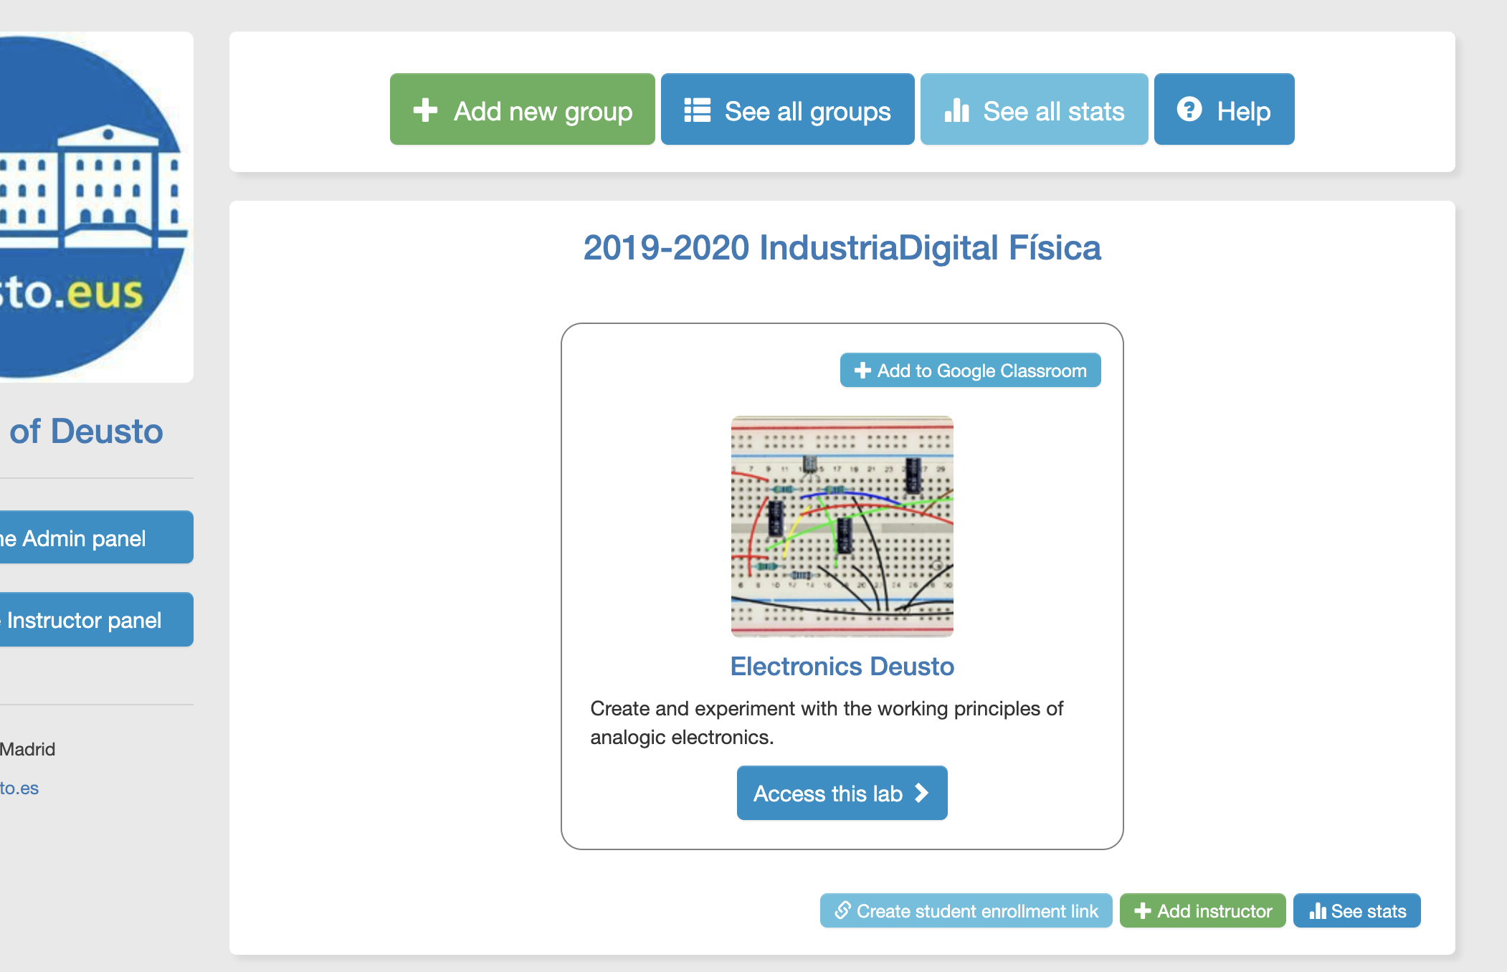Select the See all groups menu item
This screenshot has height=972, width=1507.
point(786,109)
